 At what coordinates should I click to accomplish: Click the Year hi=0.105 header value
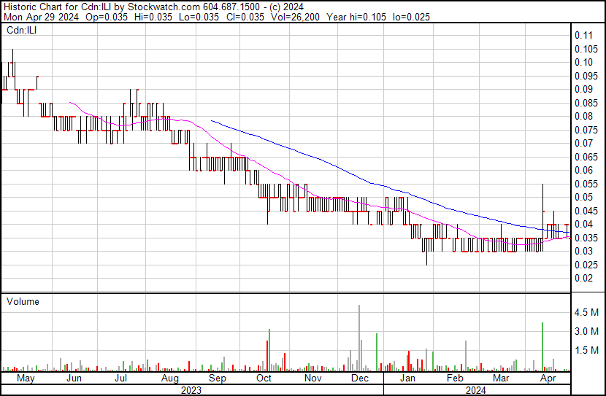[356, 17]
